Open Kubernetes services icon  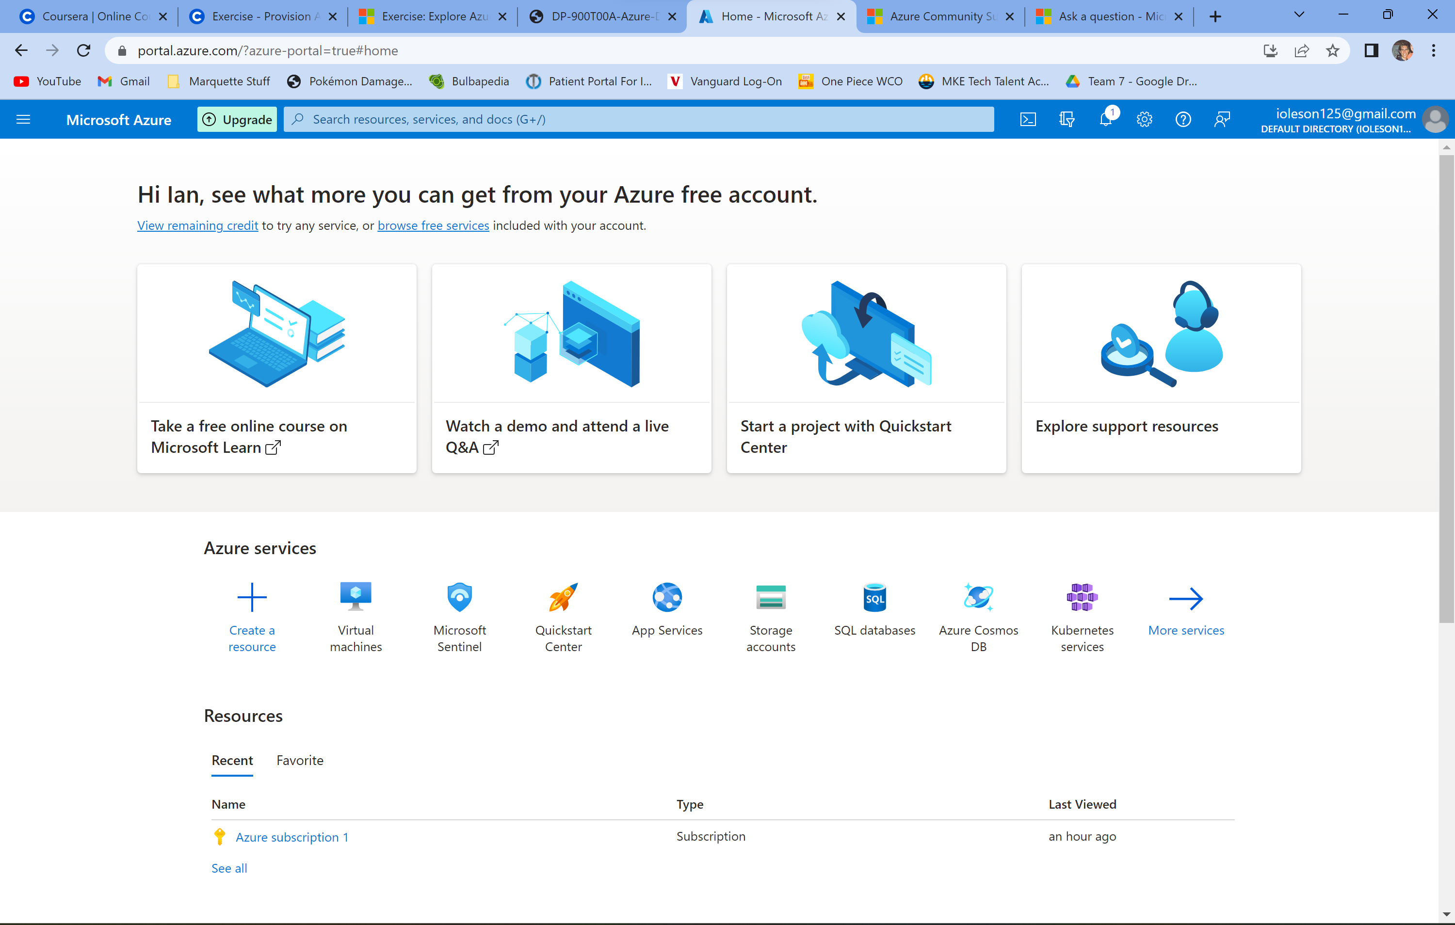[1082, 597]
